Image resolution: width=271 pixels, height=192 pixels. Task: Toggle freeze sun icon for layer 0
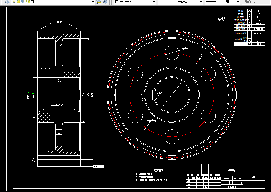pos(18,2)
